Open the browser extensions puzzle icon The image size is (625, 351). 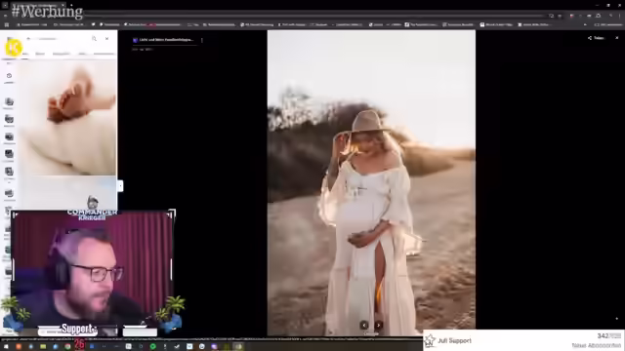(x=599, y=16)
